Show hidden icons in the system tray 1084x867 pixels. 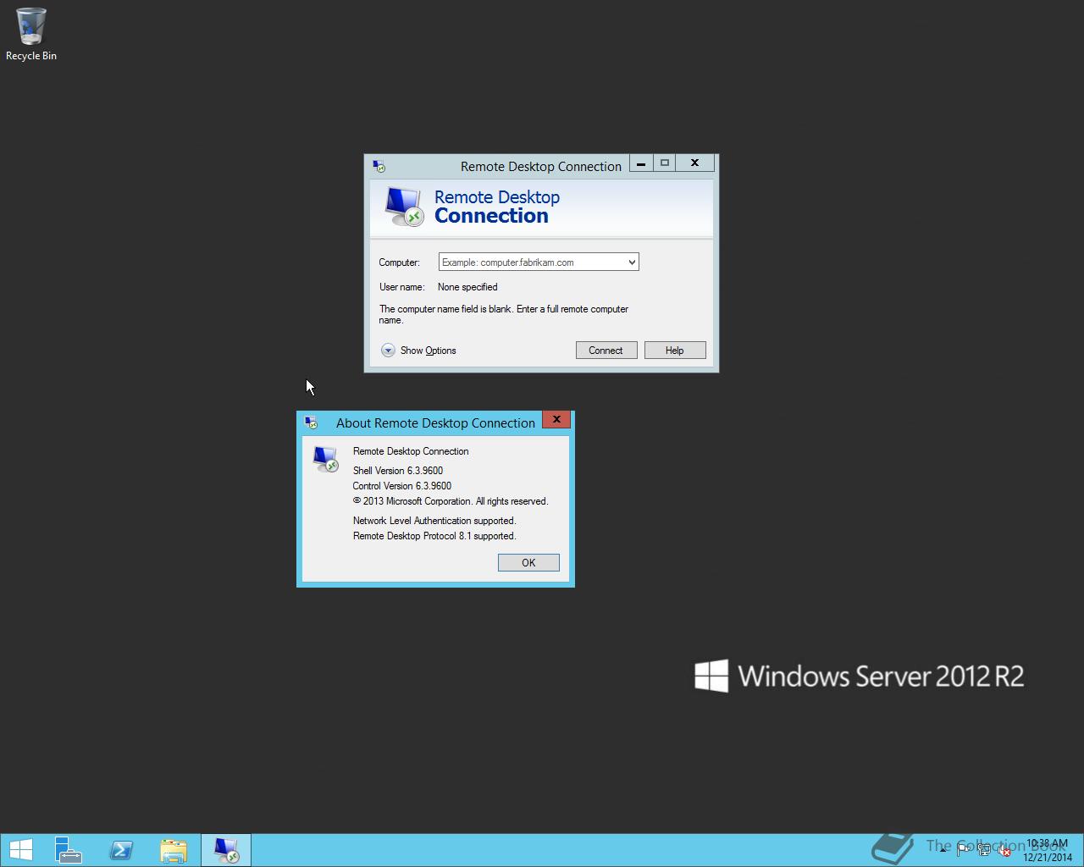(x=943, y=850)
